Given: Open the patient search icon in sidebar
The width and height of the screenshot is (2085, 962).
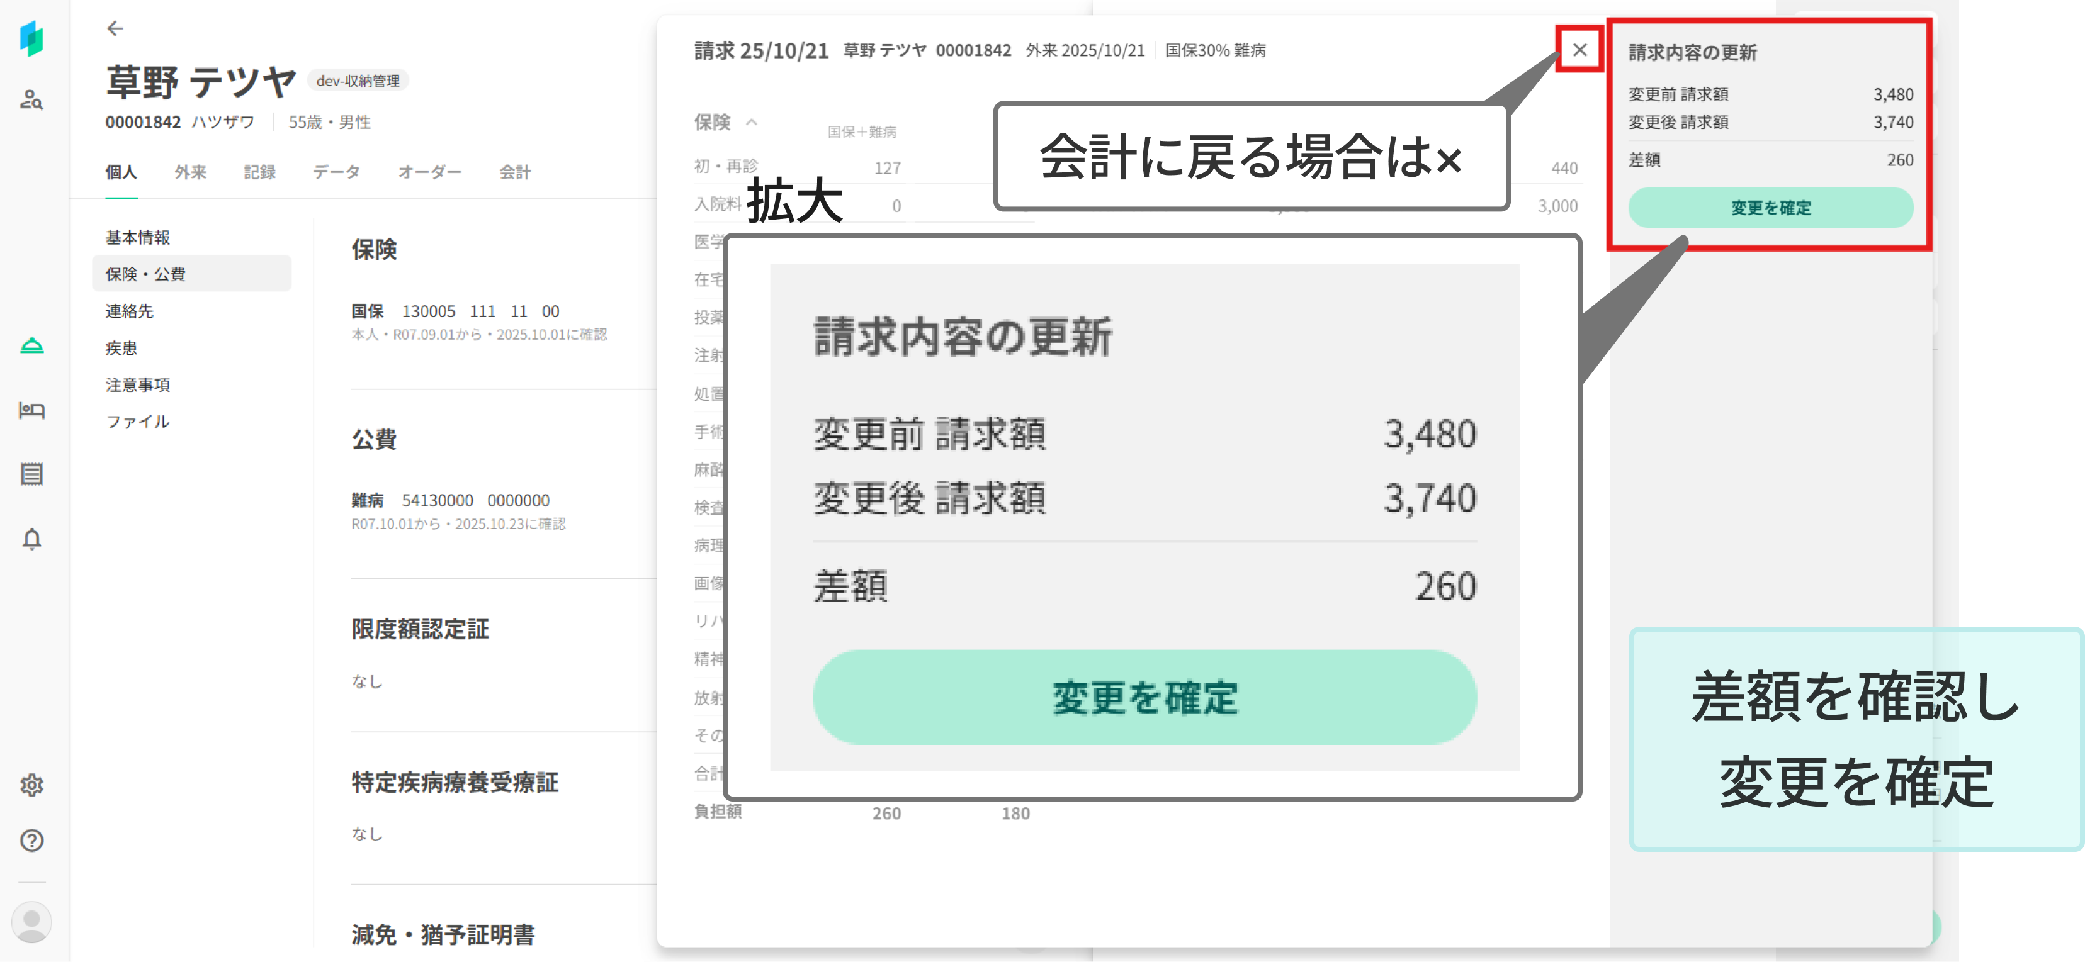Looking at the screenshot, I should 31,100.
